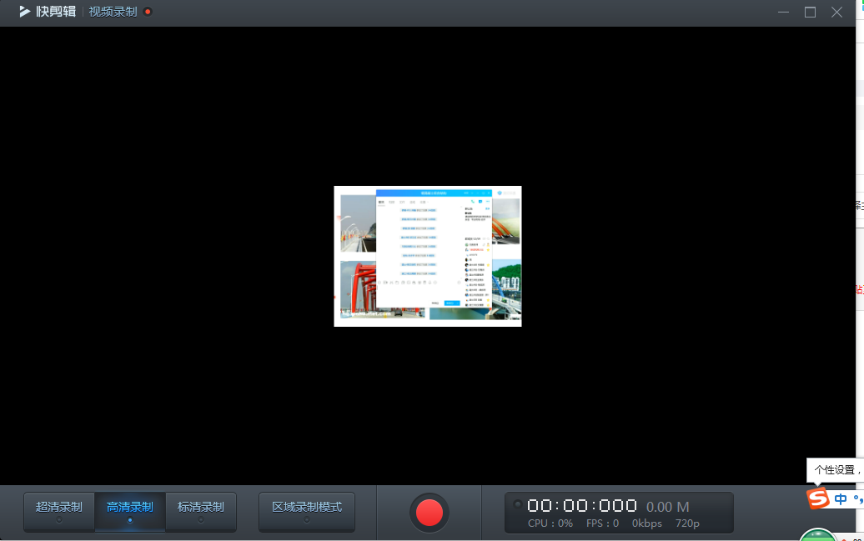Close the 视频录制 window
The height and width of the screenshot is (541, 864).
coord(836,13)
